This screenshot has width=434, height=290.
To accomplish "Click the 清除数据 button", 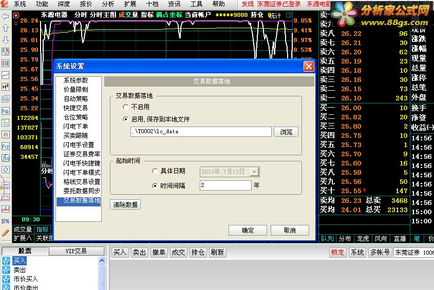I will coord(125,204).
